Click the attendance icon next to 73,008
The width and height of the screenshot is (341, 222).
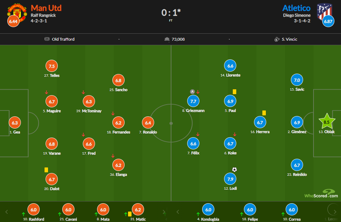click(x=167, y=39)
